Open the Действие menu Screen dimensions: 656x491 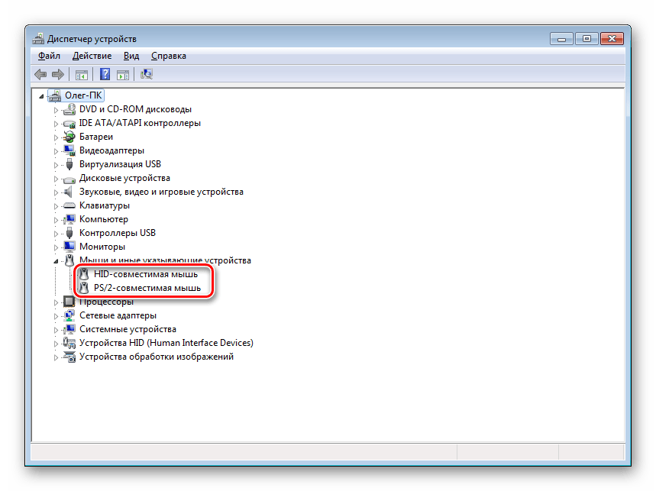click(92, 56)
